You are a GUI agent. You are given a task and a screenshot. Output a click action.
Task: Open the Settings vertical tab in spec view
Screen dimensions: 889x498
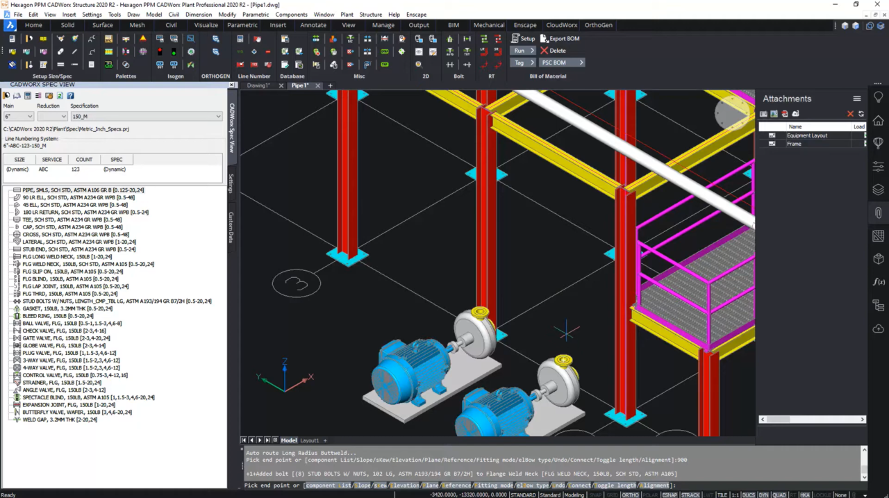[231, 183]
